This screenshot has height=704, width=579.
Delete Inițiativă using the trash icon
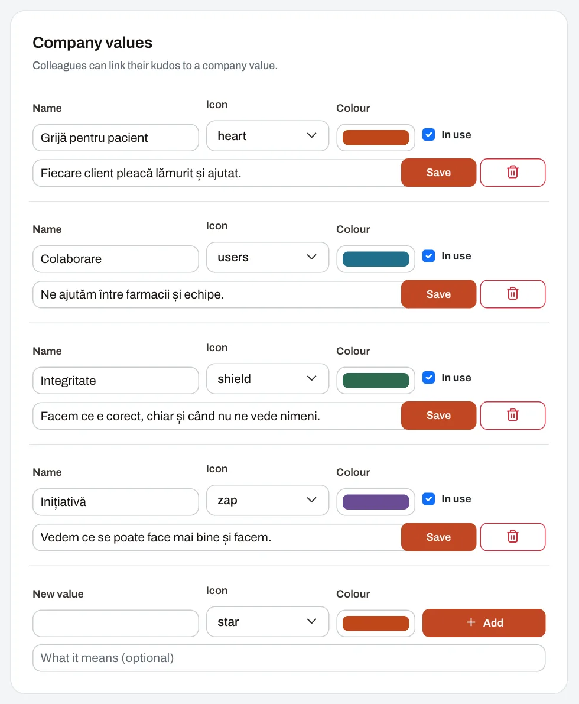tap(513, 537)
